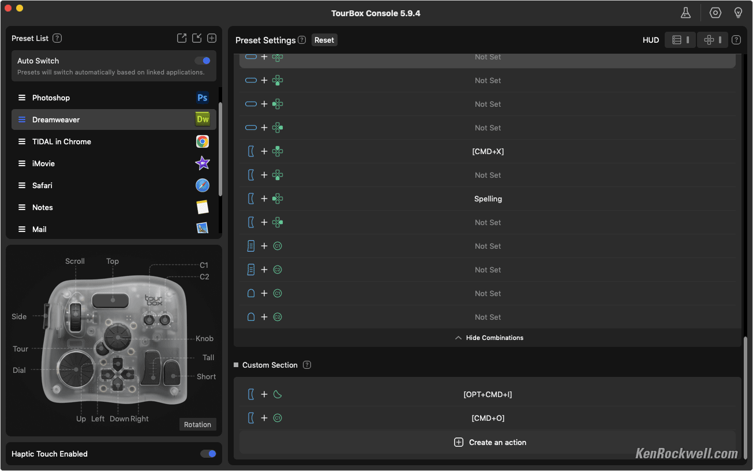The height and width of the screenshot is (471, 753).
Task: Click the Photoshop app icon
Action: click(202, 98)
